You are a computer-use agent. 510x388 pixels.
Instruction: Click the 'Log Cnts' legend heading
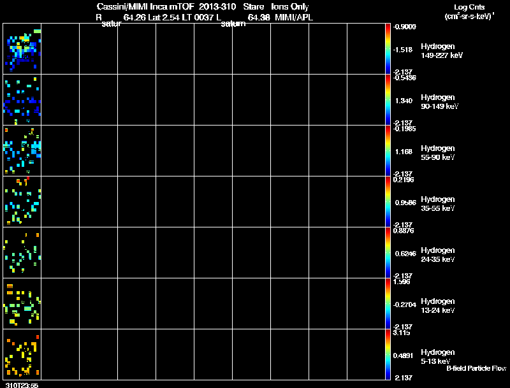point(469,7)
